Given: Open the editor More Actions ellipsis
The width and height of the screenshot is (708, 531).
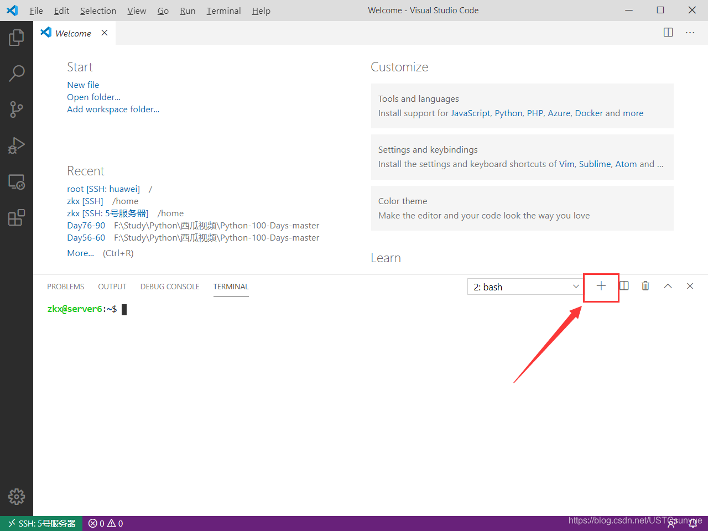Looking at the screenshot, I should (x=690, y=33).
